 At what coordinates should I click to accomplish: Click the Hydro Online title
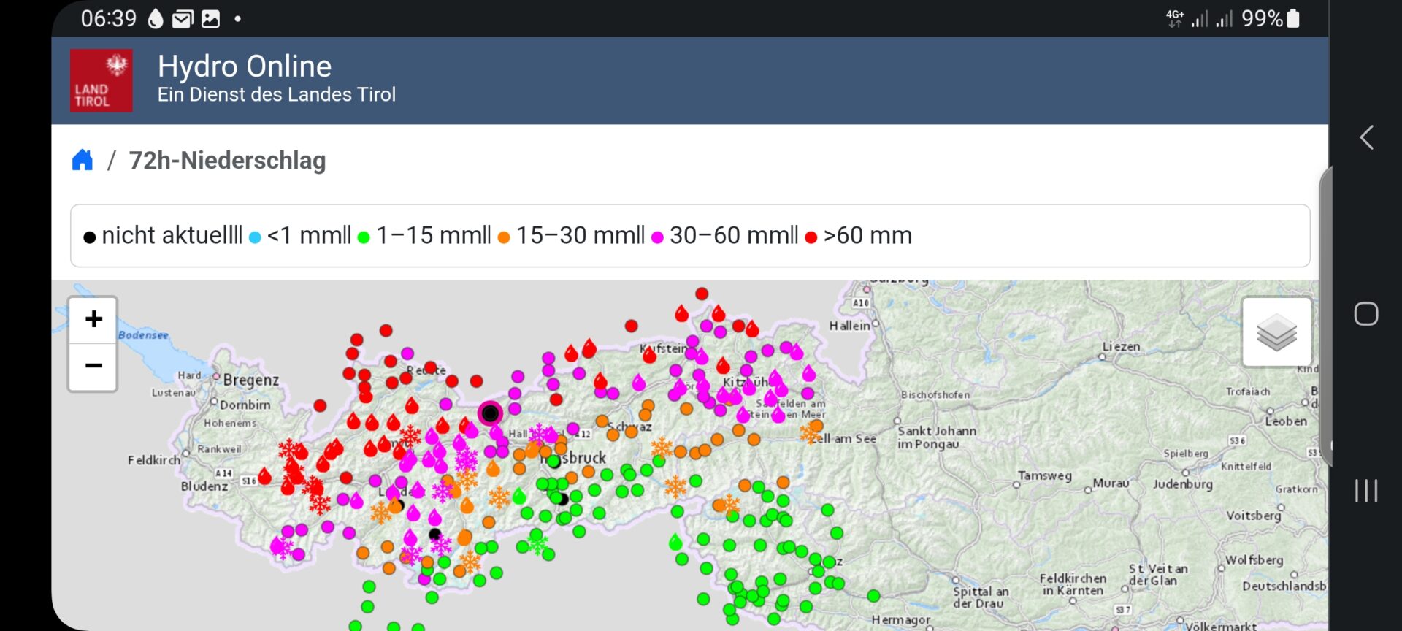pos(245,66)
